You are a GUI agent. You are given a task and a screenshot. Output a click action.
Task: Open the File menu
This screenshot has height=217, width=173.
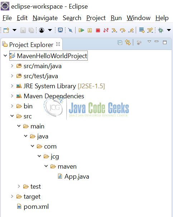[7, 18]
